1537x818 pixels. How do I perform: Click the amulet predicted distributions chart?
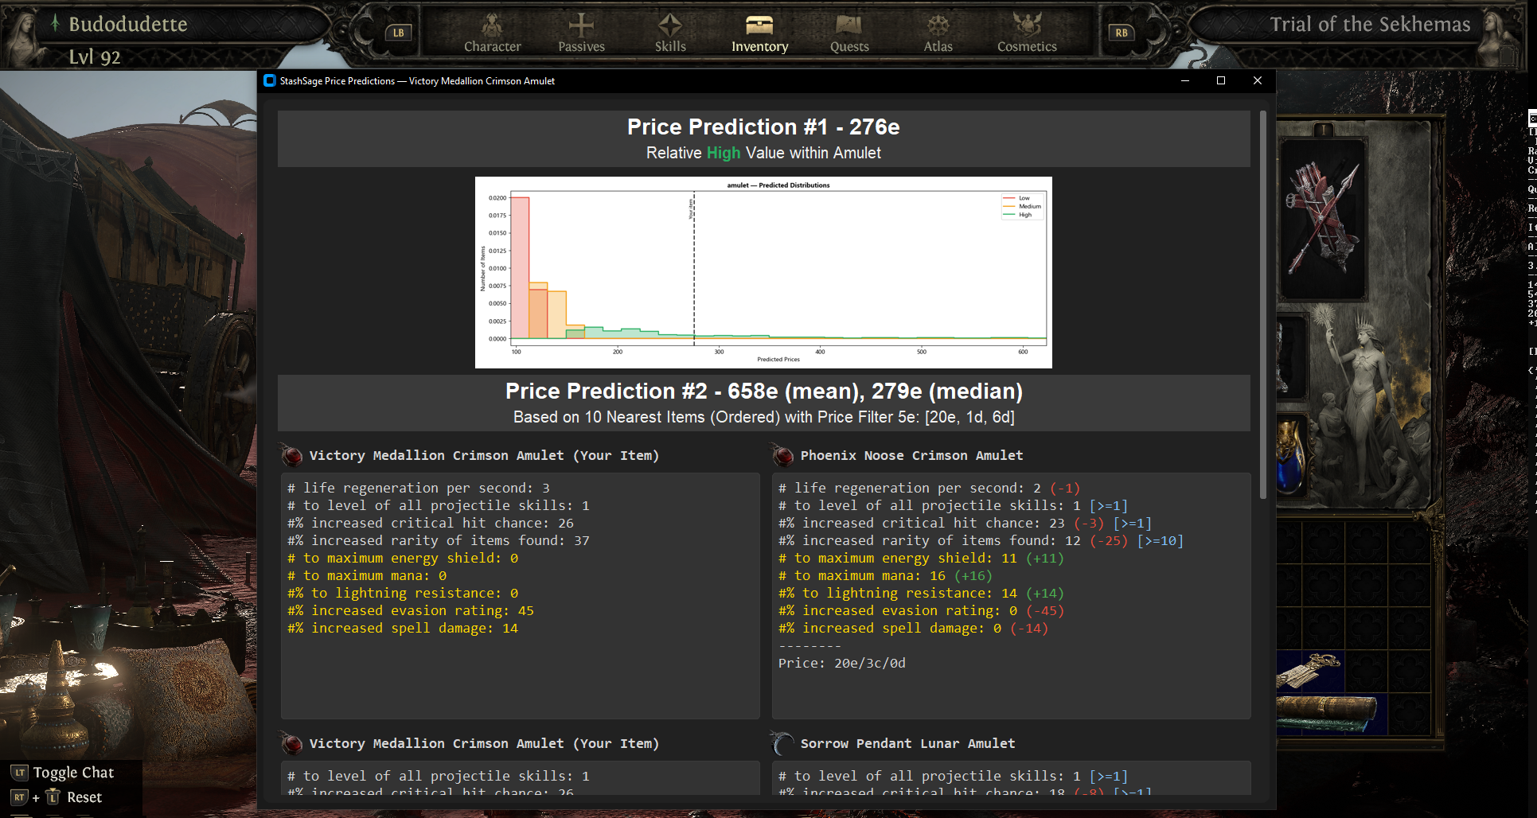763,272
